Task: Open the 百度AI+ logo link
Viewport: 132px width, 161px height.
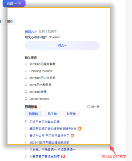Action: tap(31, 32)
